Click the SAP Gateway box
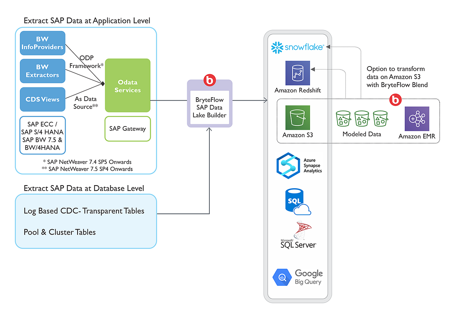 coord(127,129)
